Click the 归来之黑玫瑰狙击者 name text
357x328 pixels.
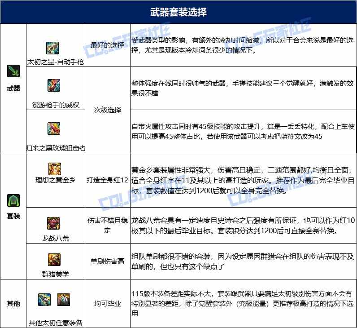pos(56,148)
